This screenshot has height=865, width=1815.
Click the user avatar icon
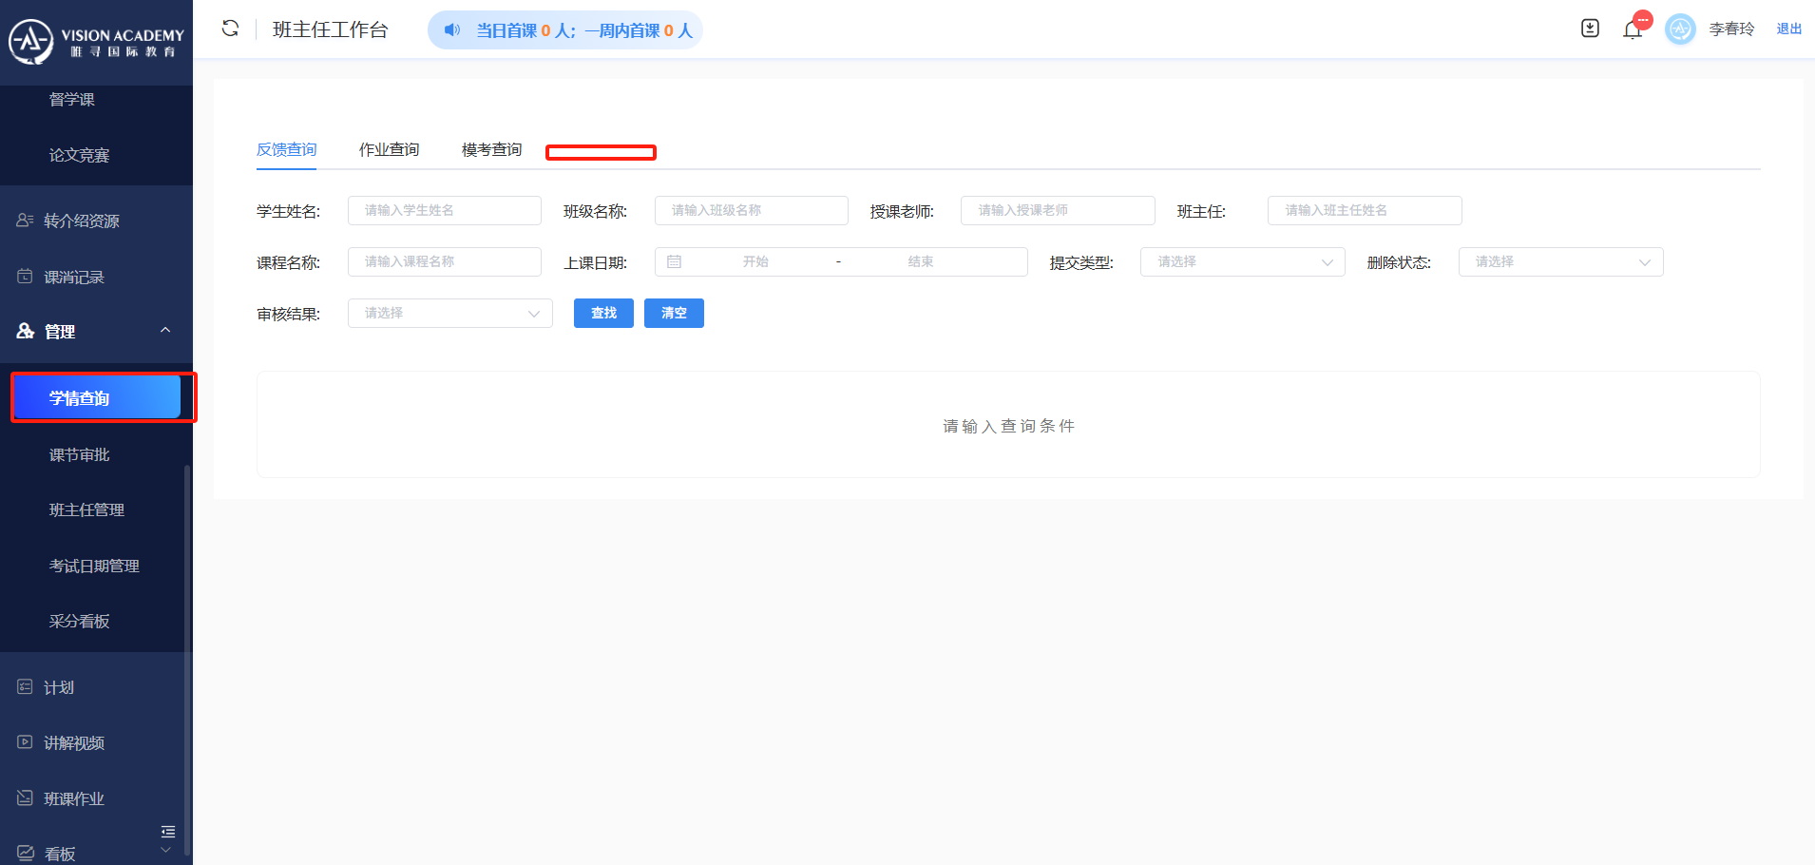(x=1679, y=29)
